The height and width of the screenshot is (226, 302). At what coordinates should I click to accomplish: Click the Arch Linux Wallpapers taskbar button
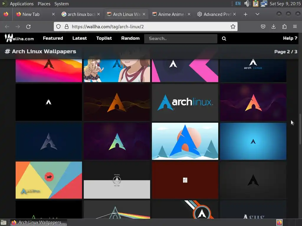pyautogui.click(x=39, y=222)
